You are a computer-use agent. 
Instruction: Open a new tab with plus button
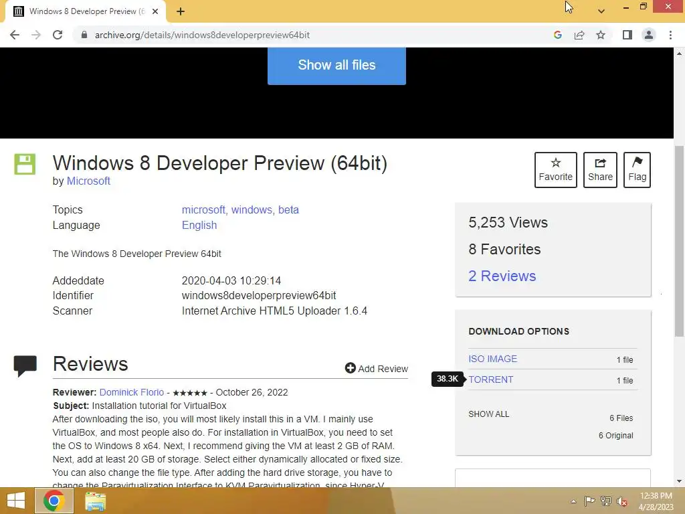click(181, 12)
